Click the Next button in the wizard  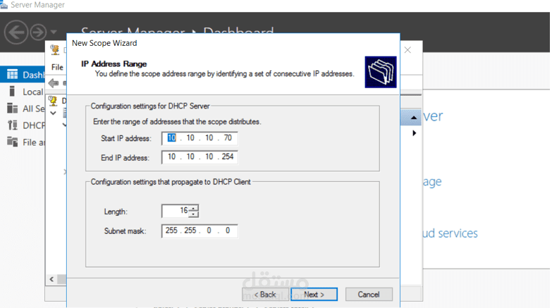(314, 295)
